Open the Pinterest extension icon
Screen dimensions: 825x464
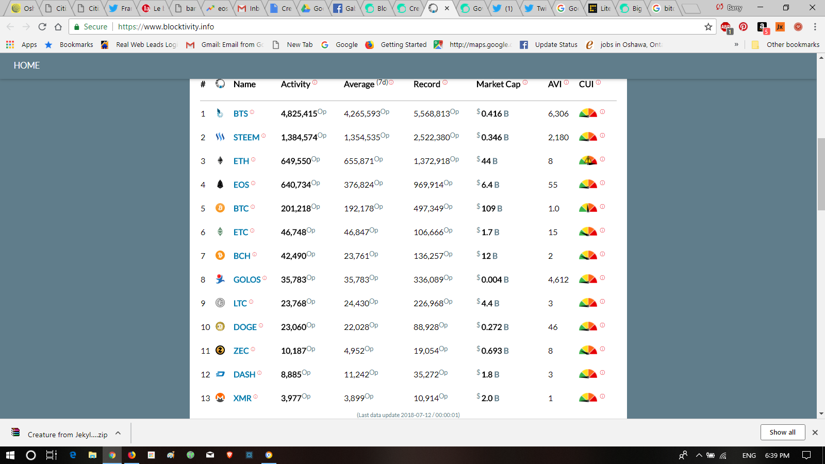click(743, 27)
